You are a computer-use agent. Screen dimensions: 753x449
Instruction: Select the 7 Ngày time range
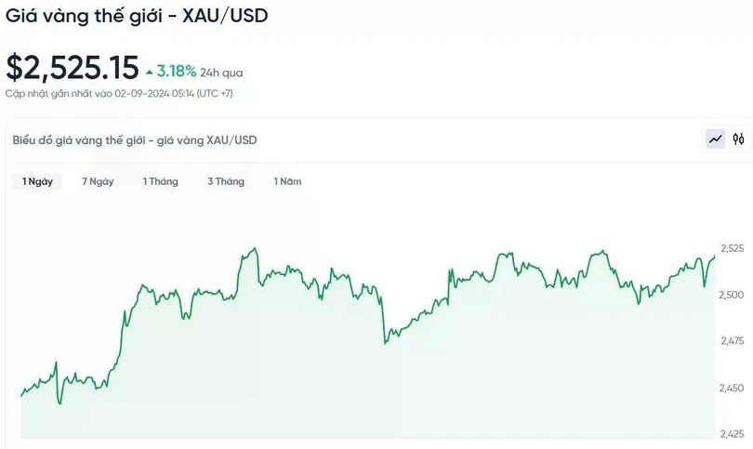pyautogui.click(x=98, y=181)
